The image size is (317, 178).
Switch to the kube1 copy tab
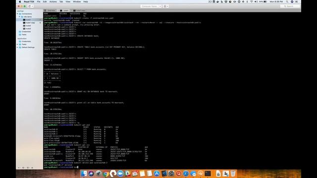[x=79, y=10]
